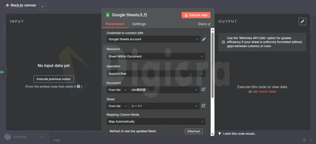The image size is (316, 144).
Task: Click the Google Sheets node icon
Action: click(108, 15)
